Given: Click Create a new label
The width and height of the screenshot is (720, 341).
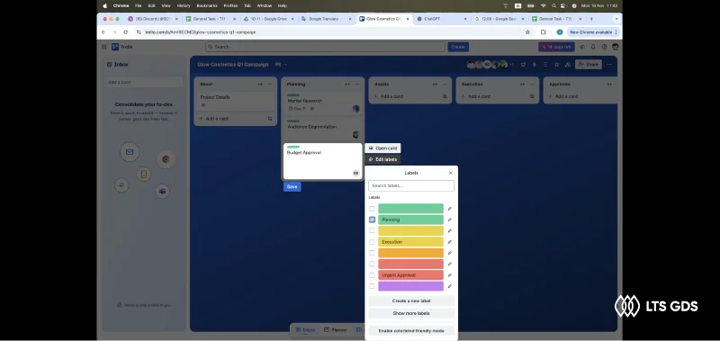Looking at the screenshot, I should coord(411,301).
